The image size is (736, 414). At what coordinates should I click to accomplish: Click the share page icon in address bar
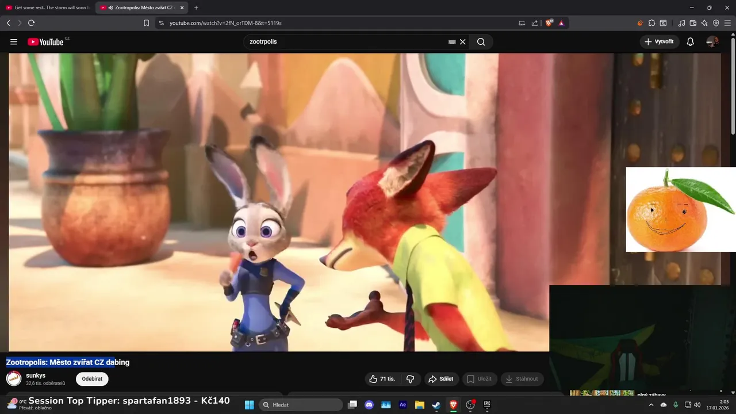pos(535,23)
